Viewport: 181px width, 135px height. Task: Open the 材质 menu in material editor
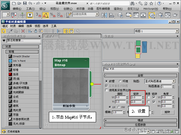pos(13,26)
